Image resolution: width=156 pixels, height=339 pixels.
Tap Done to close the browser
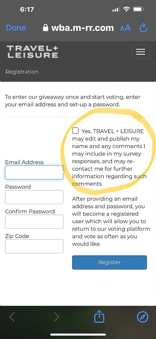click(16, 28)
